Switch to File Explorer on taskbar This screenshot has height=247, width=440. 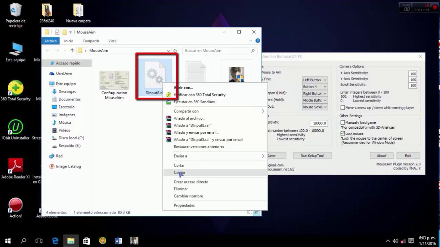pos(71,241)
